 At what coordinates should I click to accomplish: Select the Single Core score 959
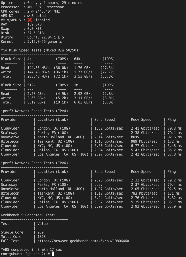40,232
